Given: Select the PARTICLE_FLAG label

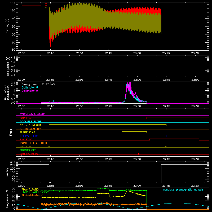Looking at the screenshot, I should 30,143.
